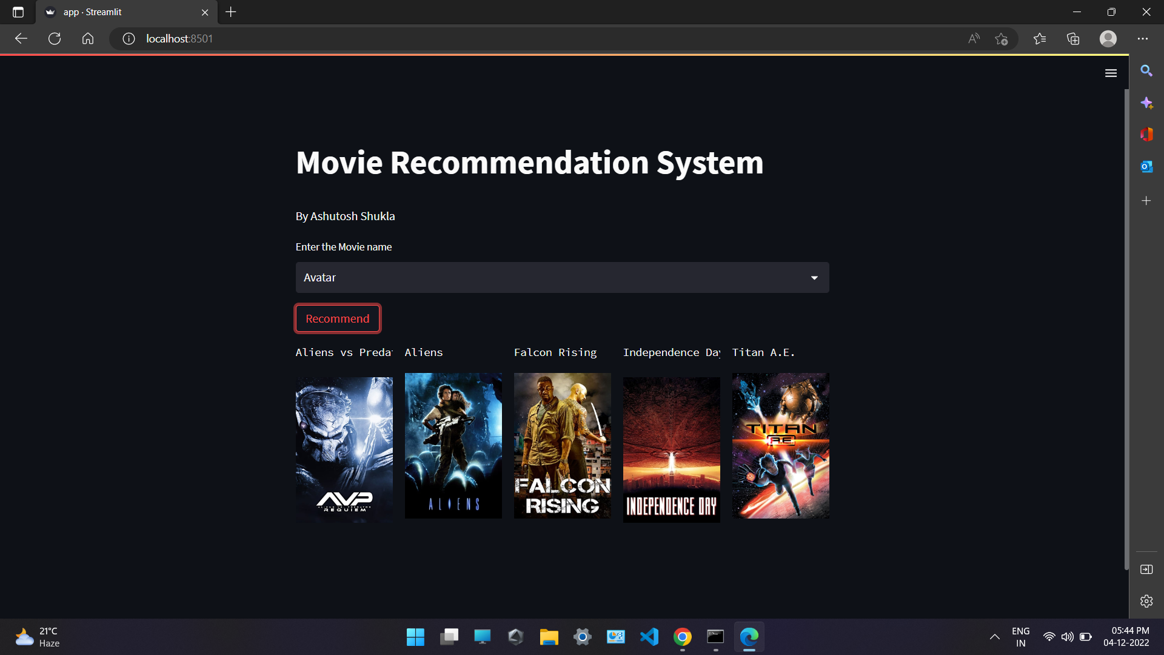This screenshot has width=1164, height=655.
Task: Open Outlook from the Edge sidebar
Action: point(1146,166)
